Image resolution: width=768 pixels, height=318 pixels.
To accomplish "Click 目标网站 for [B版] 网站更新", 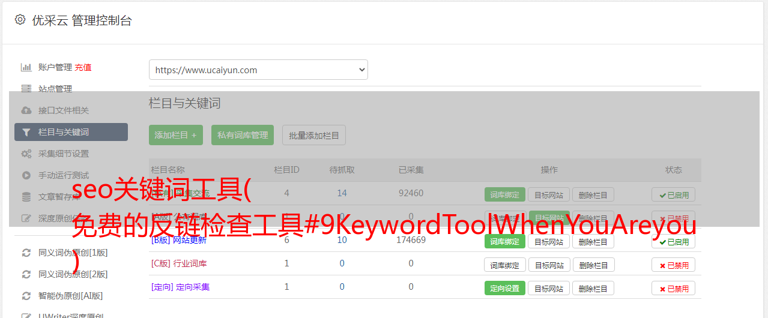I will point(549,241).
